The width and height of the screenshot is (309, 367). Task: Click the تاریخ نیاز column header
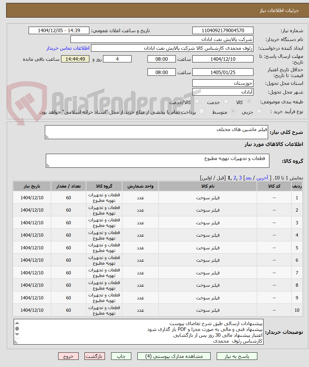[x=32, y=186]
